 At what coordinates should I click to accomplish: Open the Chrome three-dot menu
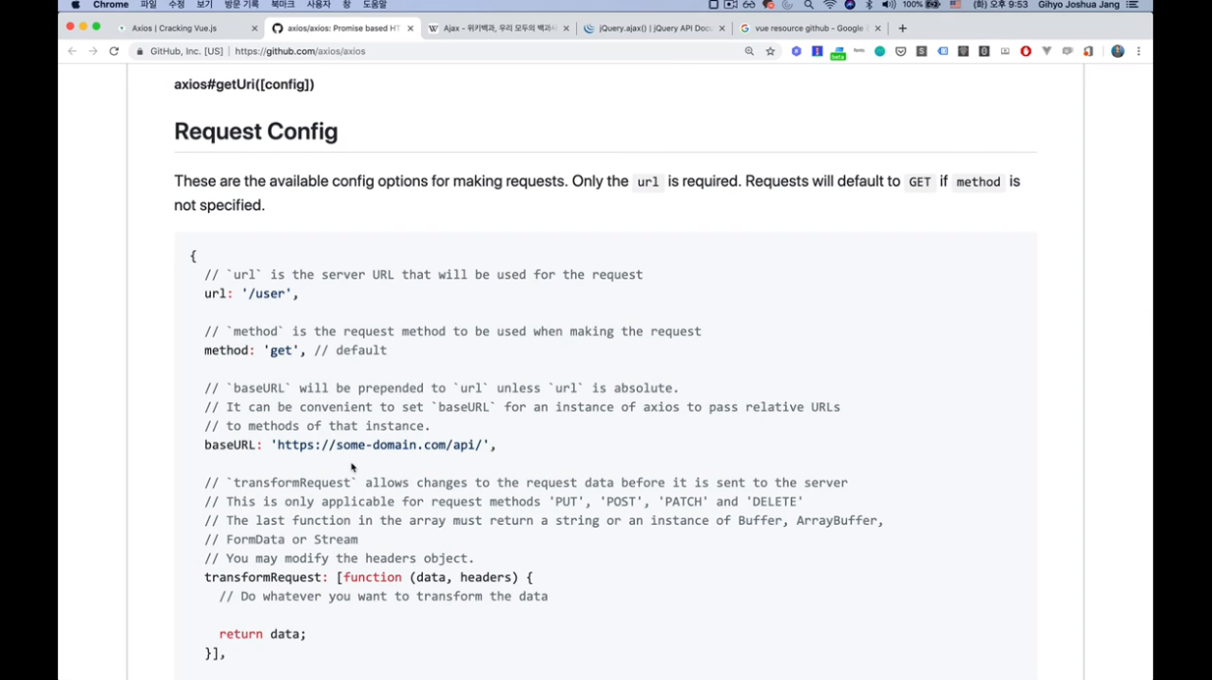click(x=1138, y=51)
